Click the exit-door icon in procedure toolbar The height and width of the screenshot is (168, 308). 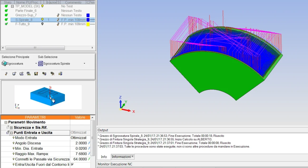tap(60, 73)
